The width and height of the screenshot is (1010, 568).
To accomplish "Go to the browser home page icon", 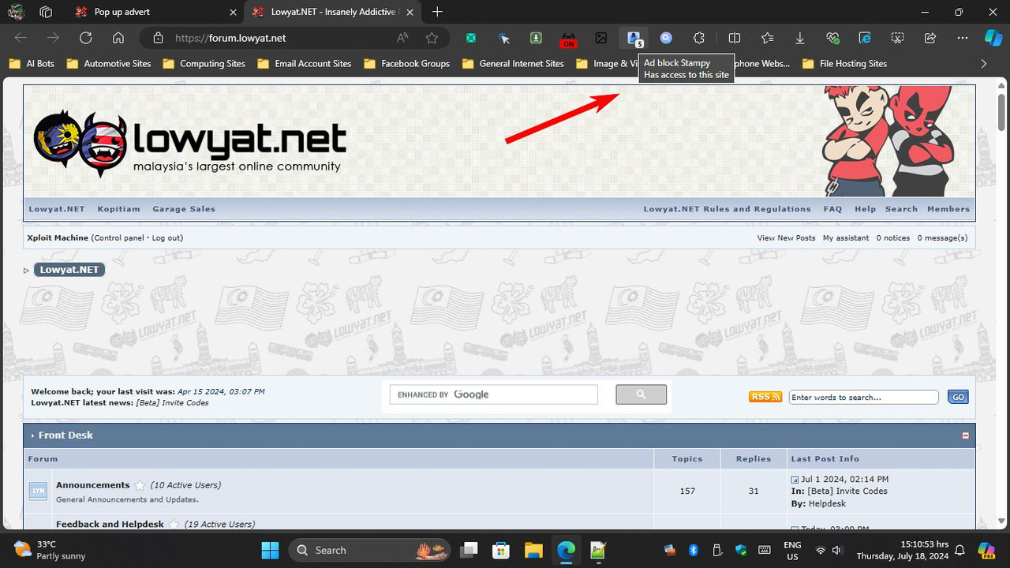I will click(118, 38).
